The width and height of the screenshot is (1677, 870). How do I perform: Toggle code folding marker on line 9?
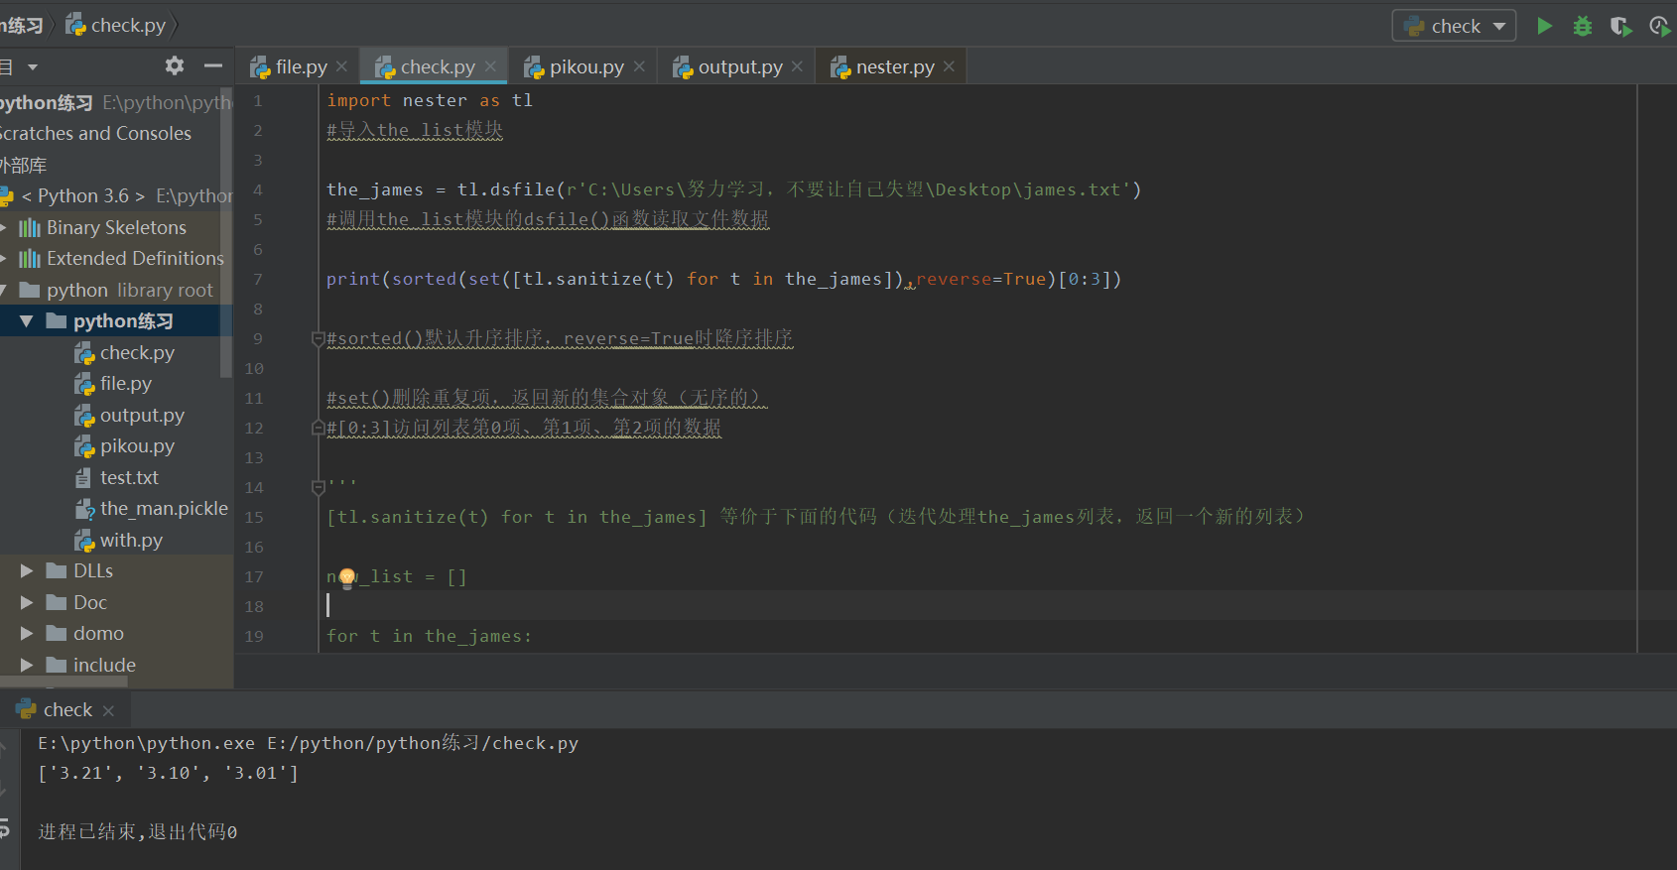(x=318, y=339)
